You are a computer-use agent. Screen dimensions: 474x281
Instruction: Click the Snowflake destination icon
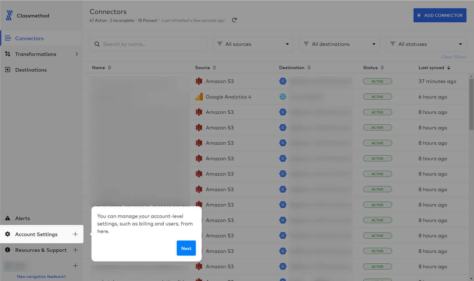pos(283,97)
